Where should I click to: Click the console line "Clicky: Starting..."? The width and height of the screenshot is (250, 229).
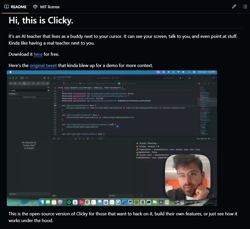click(148, 143)
